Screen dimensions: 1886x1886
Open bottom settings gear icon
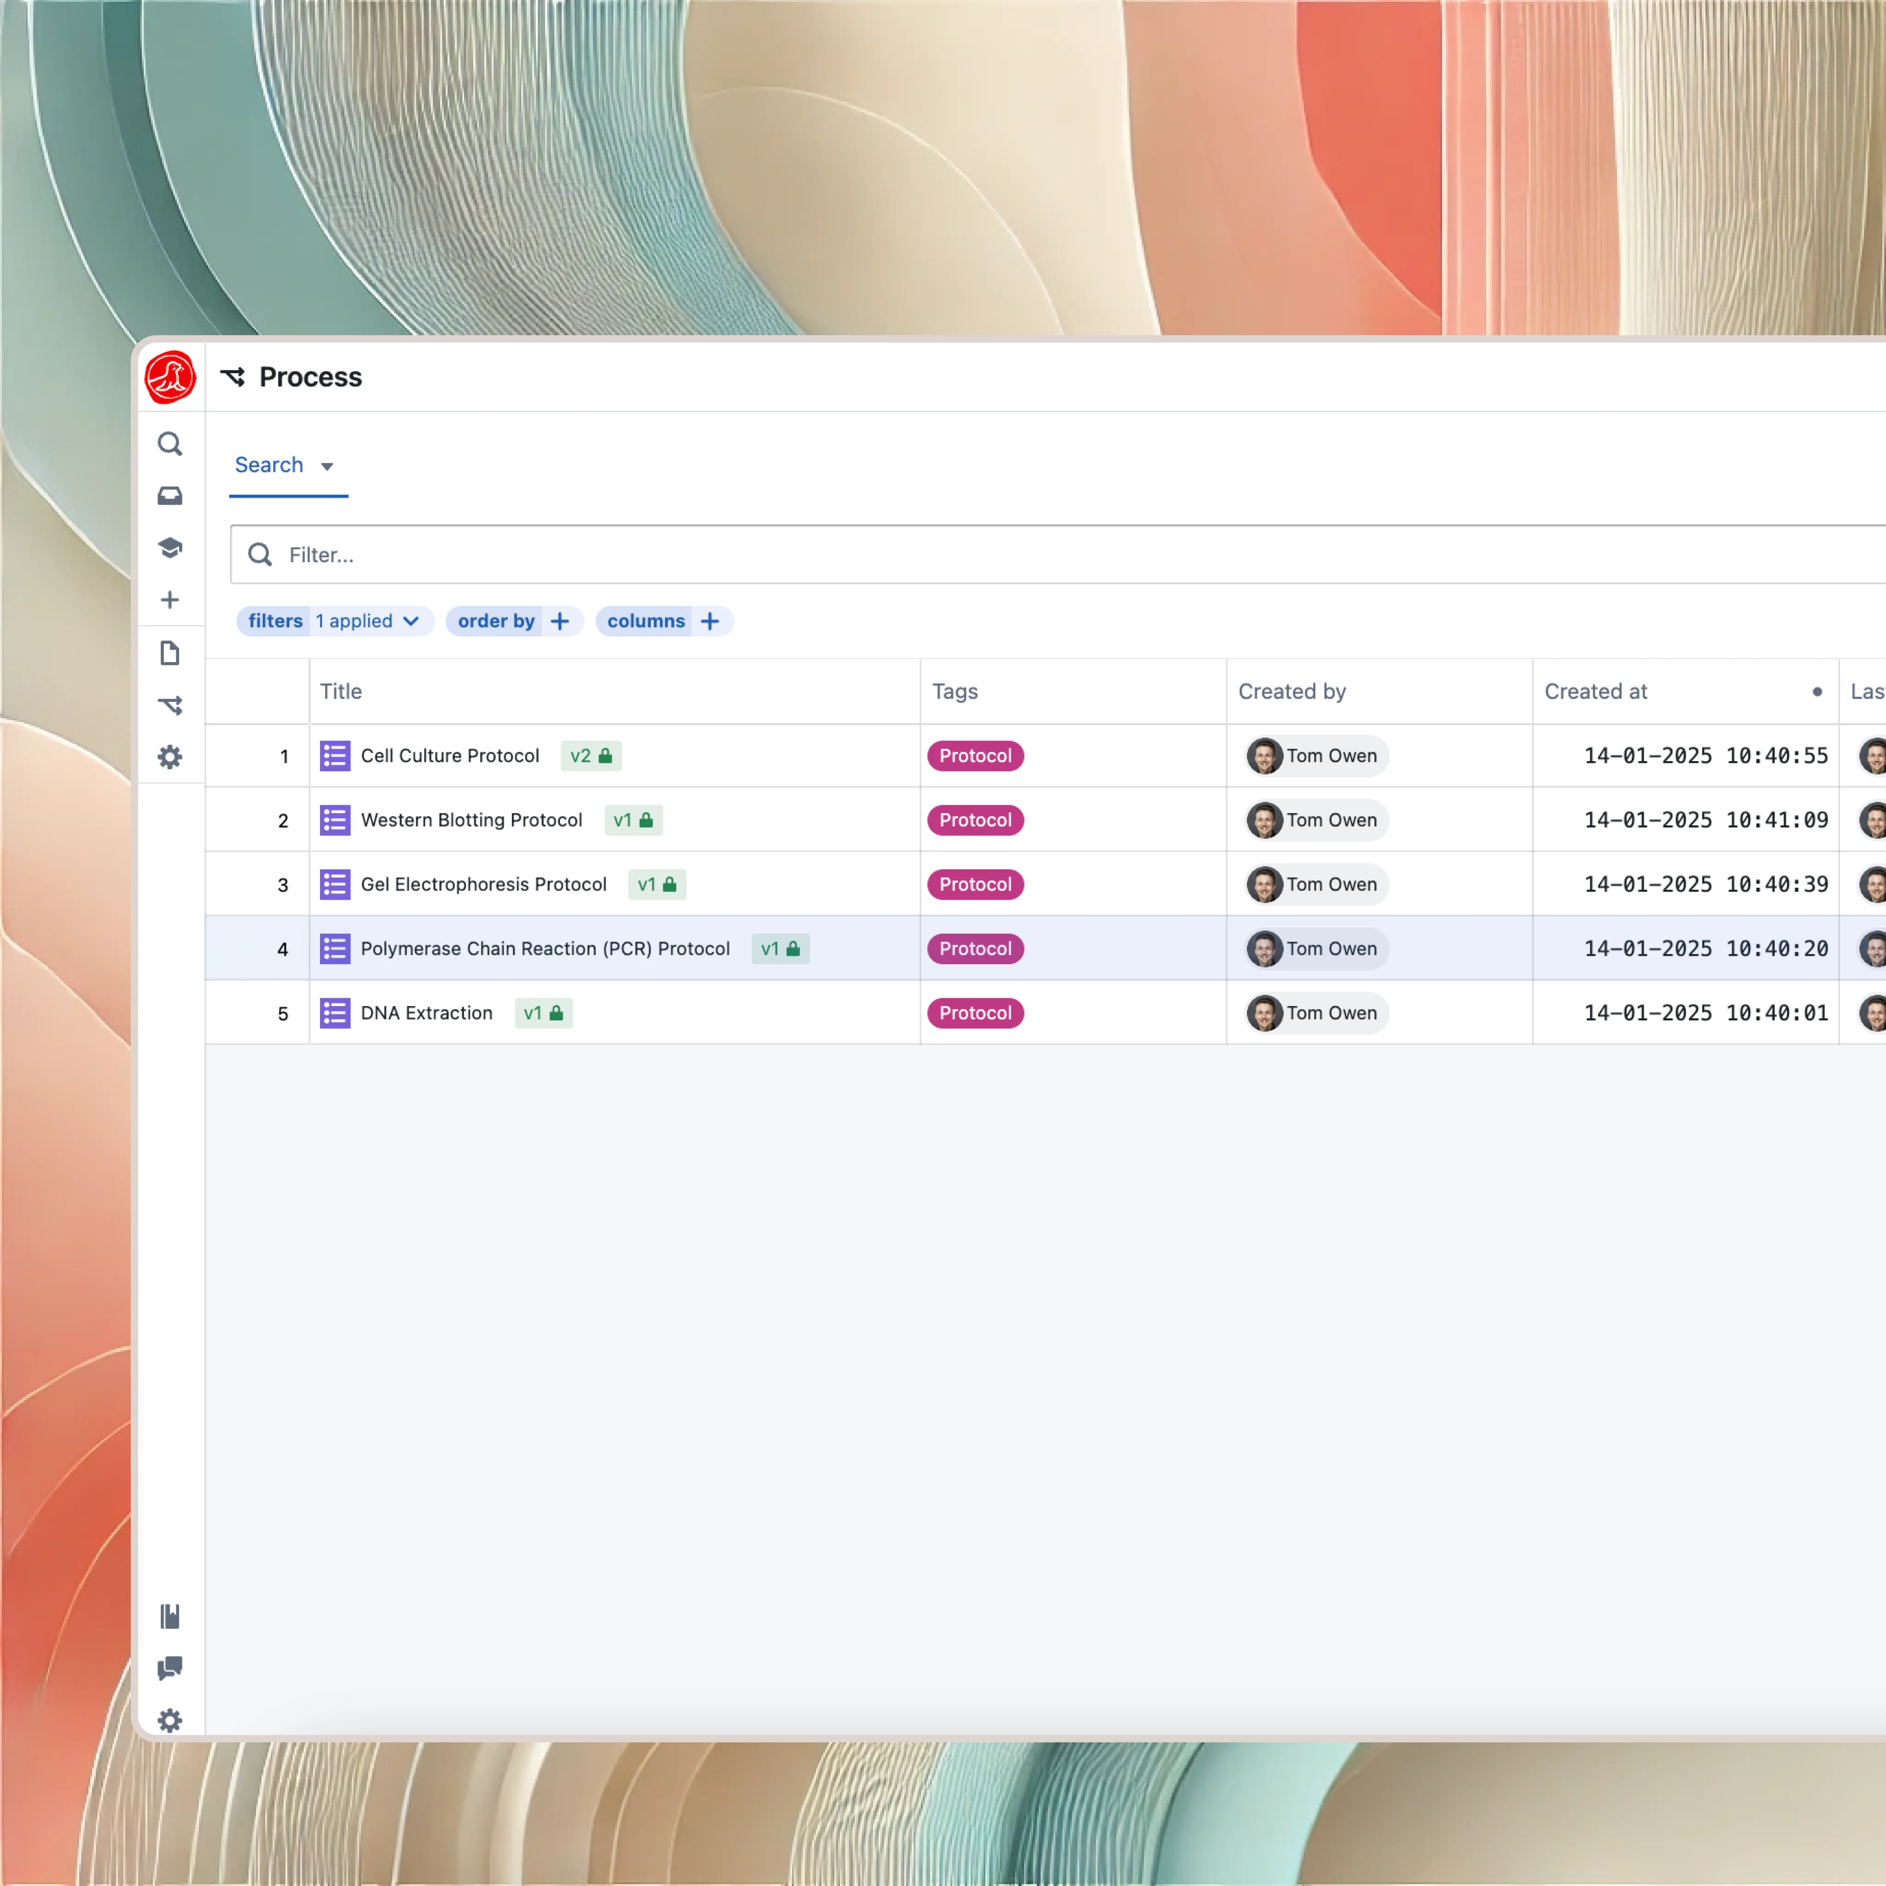170,1720
